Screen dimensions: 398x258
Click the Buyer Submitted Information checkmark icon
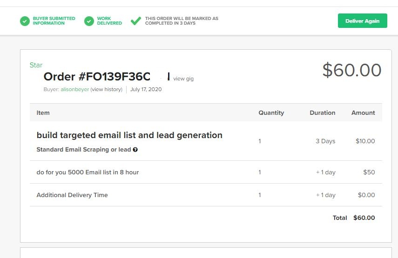click(x=25, y=21)
